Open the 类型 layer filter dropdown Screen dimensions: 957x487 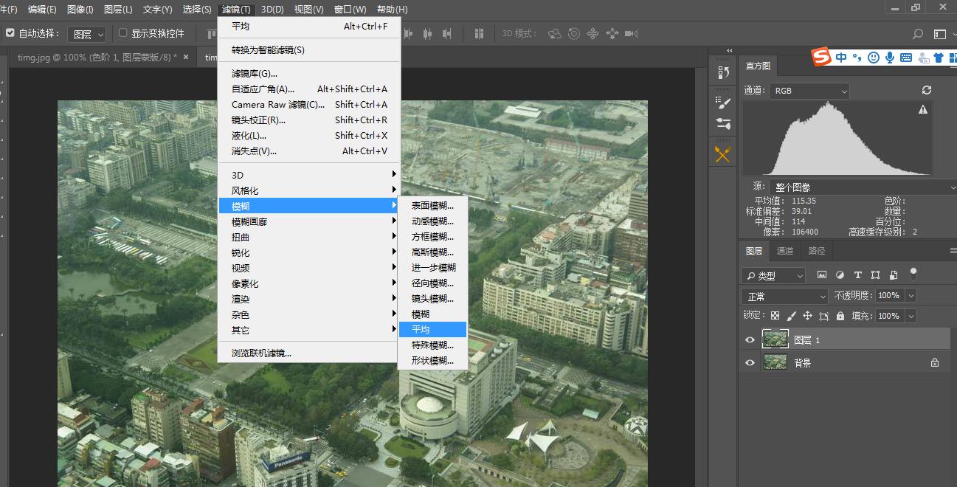773,276
